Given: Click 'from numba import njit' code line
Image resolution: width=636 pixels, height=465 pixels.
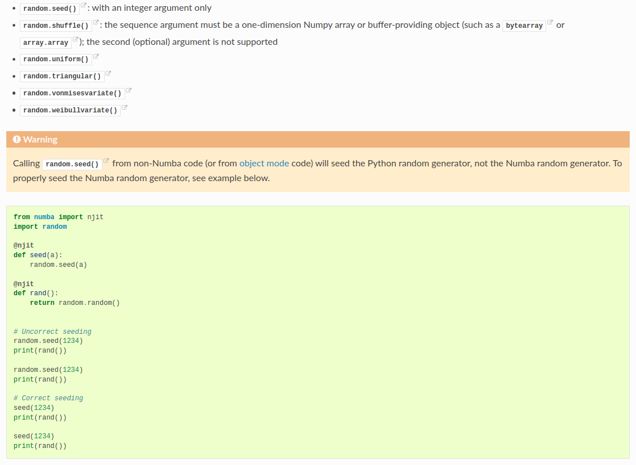Looking at the screenshot, I should click(59, 217).
